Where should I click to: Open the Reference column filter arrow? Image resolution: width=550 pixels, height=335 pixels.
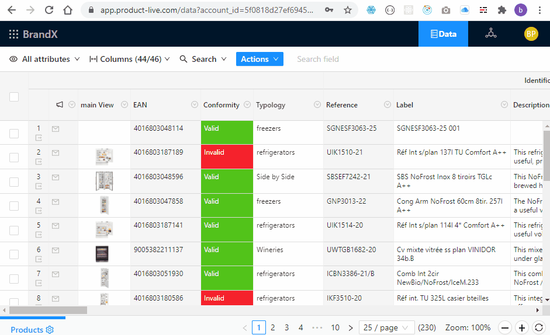(388, 104)
